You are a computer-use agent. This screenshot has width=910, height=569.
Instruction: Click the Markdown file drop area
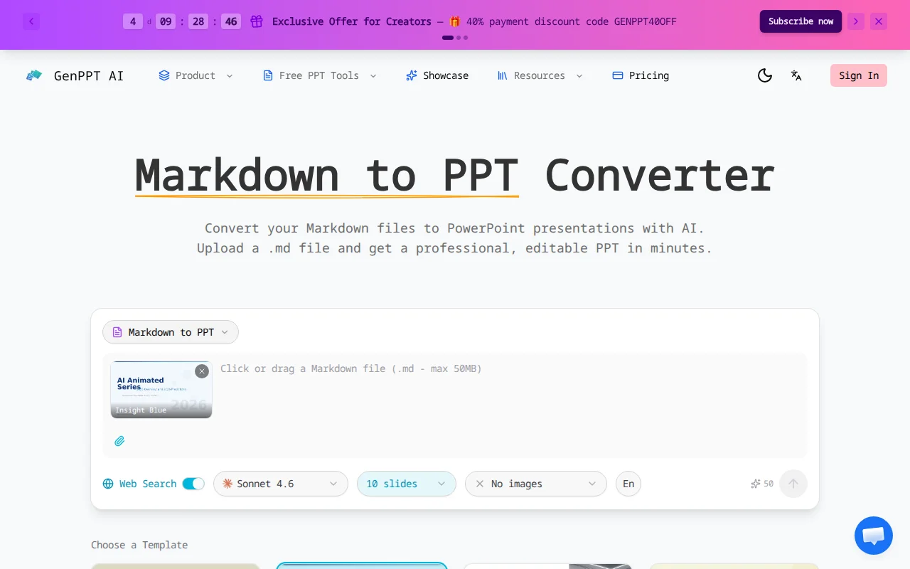(x=455, y=405)
